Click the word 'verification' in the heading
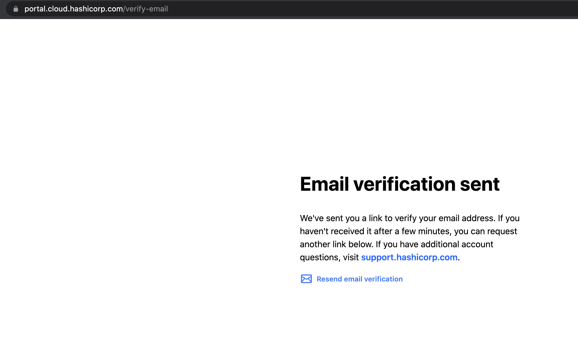This screenshot has width=578, height=338. pyautogui.click(x=404, y=184)
